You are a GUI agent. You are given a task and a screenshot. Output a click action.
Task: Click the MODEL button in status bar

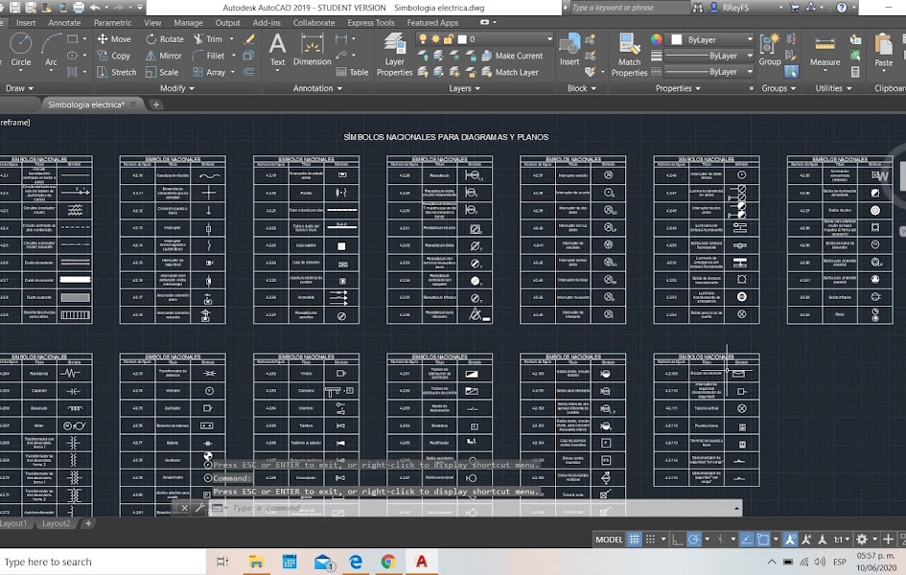tap(609, 540)
